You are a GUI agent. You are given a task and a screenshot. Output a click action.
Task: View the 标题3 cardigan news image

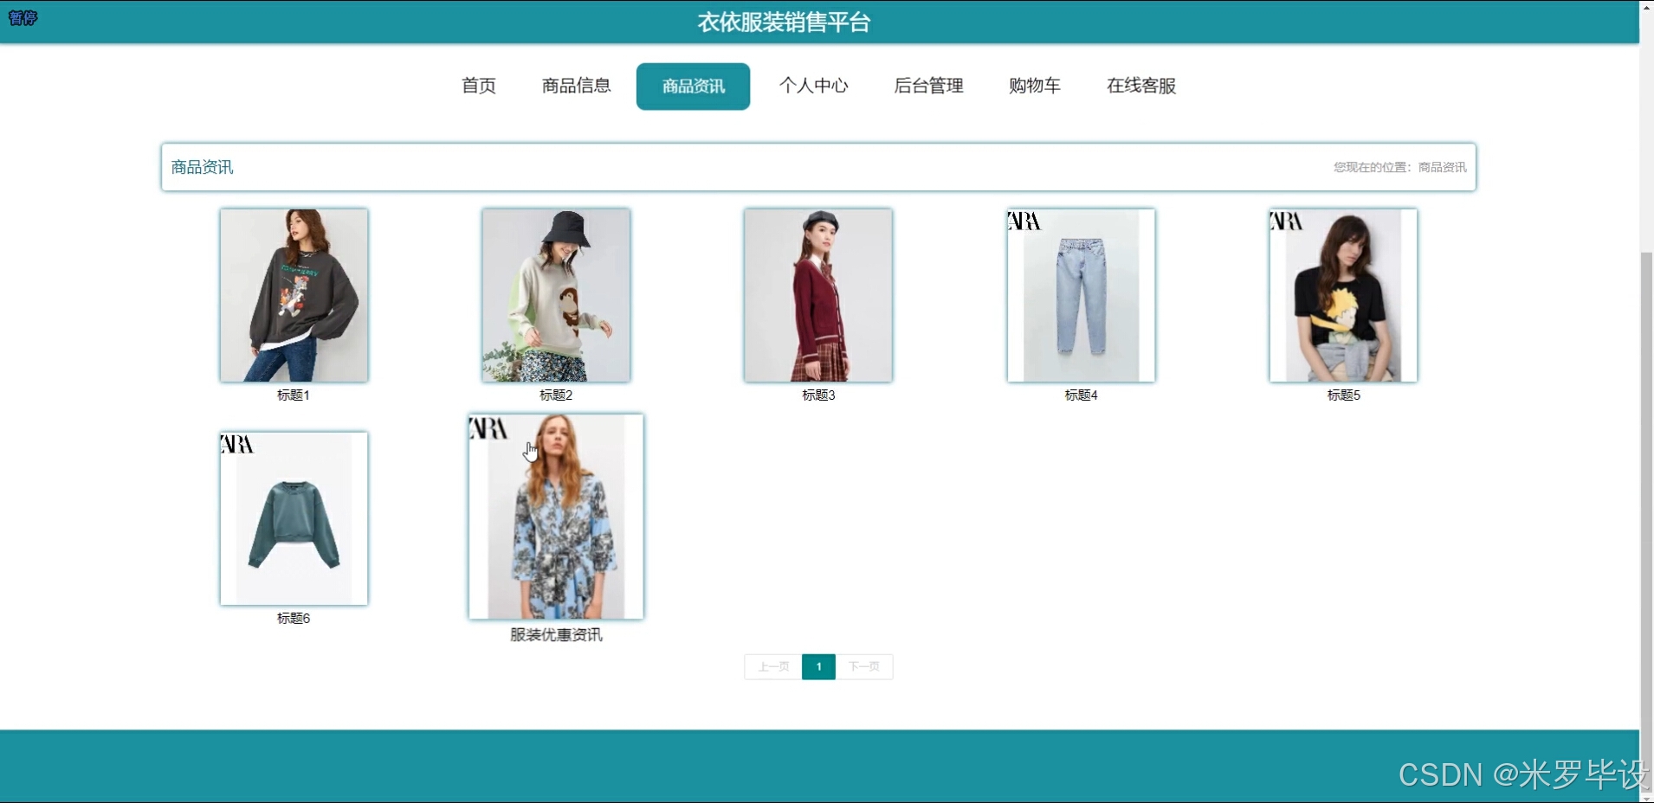[817, 295]
